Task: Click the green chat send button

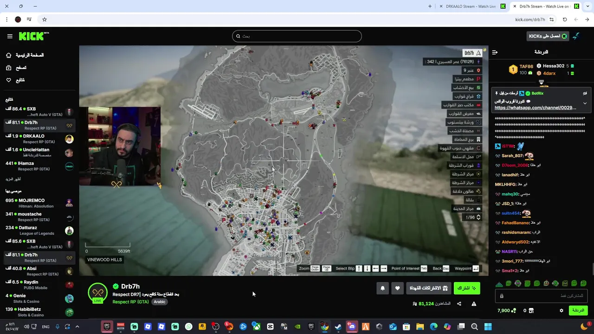Action: coord(578,310)
